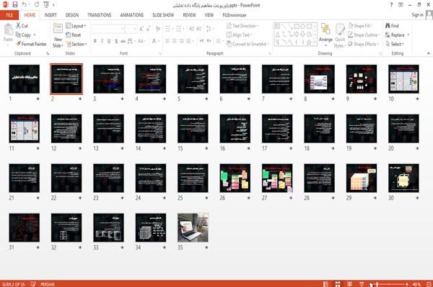This screenshot has height=287, width=433.
Task: Click Cut in the Clipboard group
Action: click(22, 26)
